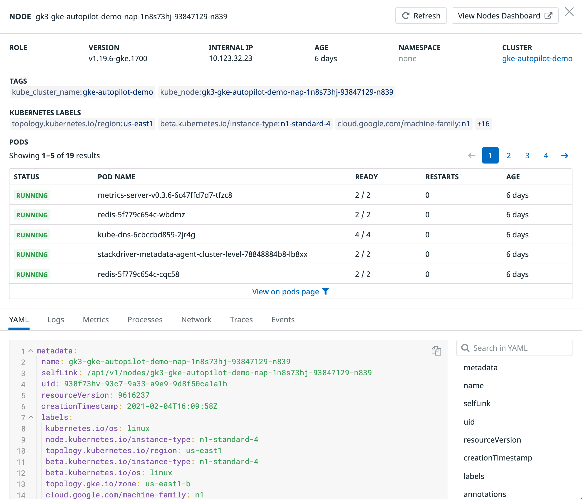Expand the +16 Kubernetes labels chip
The image size is (582, 499).
click(483, 123)
